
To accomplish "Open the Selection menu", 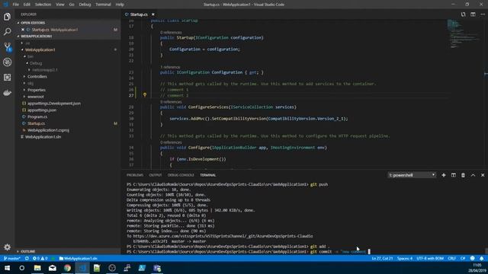I will (43, 5).
